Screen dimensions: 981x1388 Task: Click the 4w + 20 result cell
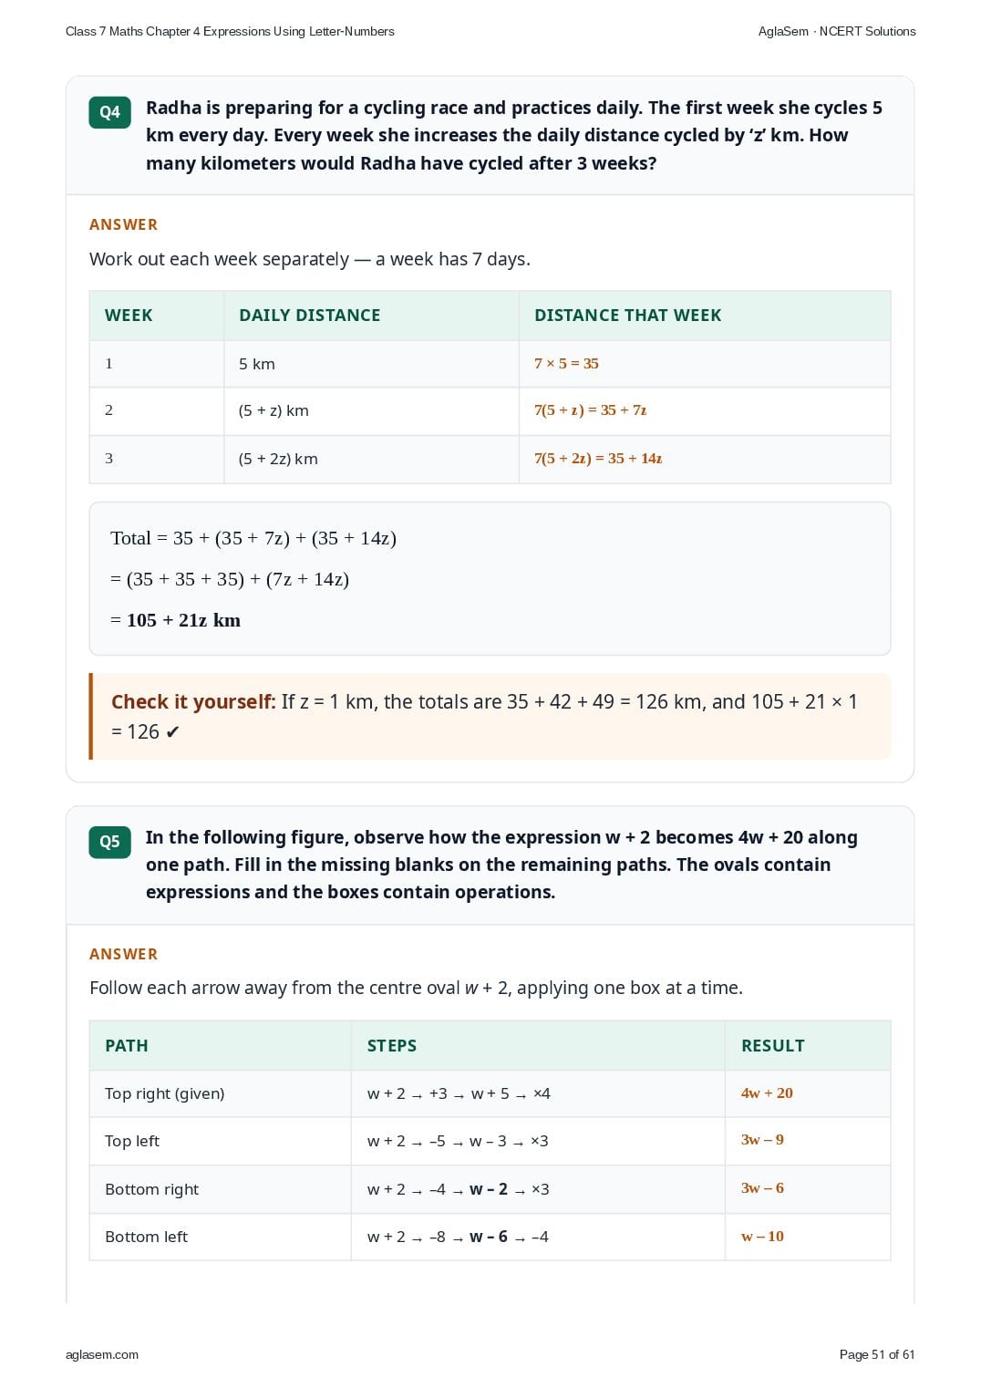767,1093
